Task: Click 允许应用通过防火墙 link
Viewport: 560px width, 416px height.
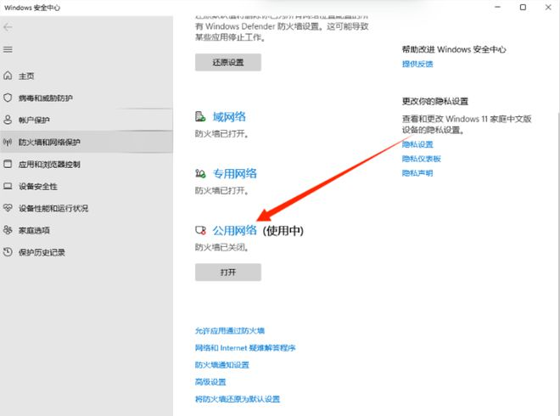Action: click(230, 331)
